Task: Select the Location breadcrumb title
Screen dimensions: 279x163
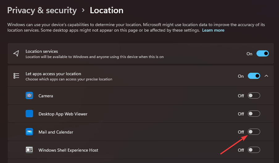Action: 106,10
